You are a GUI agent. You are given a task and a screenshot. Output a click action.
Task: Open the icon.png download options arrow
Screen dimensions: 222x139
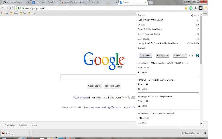(x=31, y=132)
